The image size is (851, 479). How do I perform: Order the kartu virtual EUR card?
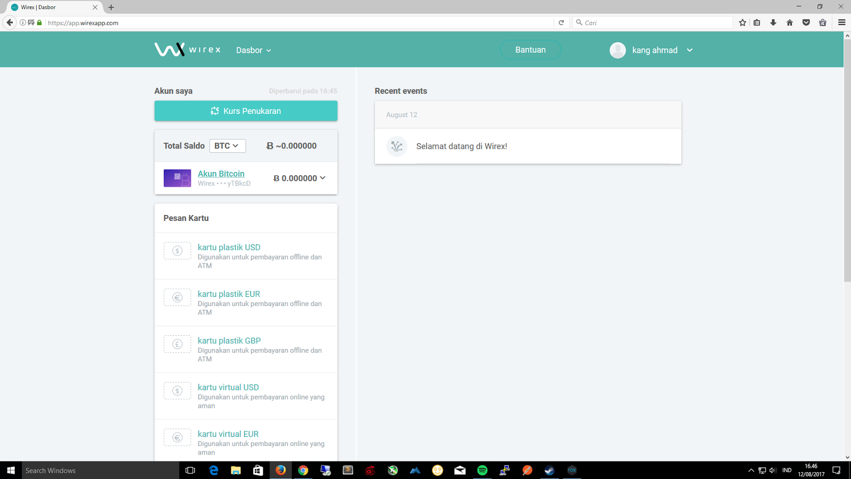[x=228, y=434]
